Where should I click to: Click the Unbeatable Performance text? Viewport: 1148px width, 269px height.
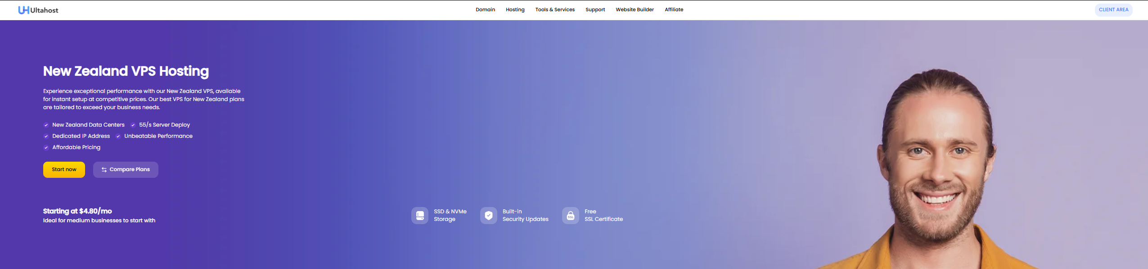pyautogui.click(x=158, y=136)
